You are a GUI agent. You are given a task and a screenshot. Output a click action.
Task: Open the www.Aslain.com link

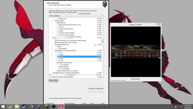50,103
